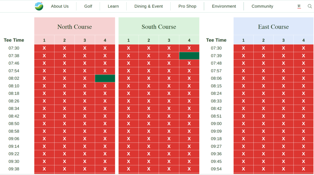Screen dimensions: 314x175
Task: Select green available slot at South Course 07:38
Action: pyautogui.click(x=189, y=56)
